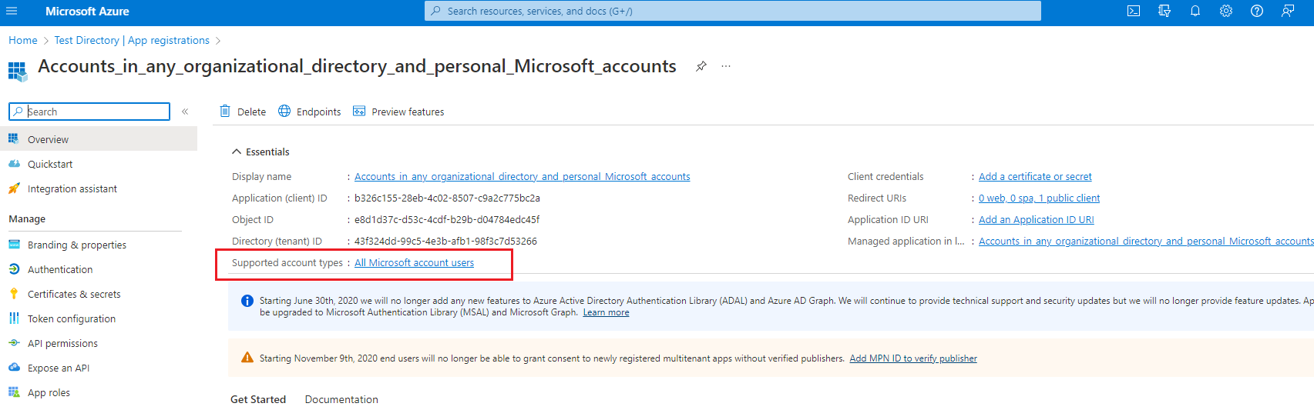Open API permissions menu item

click(99, 343)
